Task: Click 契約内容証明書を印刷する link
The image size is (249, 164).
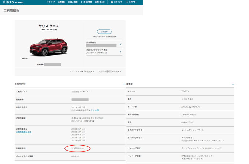Action: click(110, 72)
